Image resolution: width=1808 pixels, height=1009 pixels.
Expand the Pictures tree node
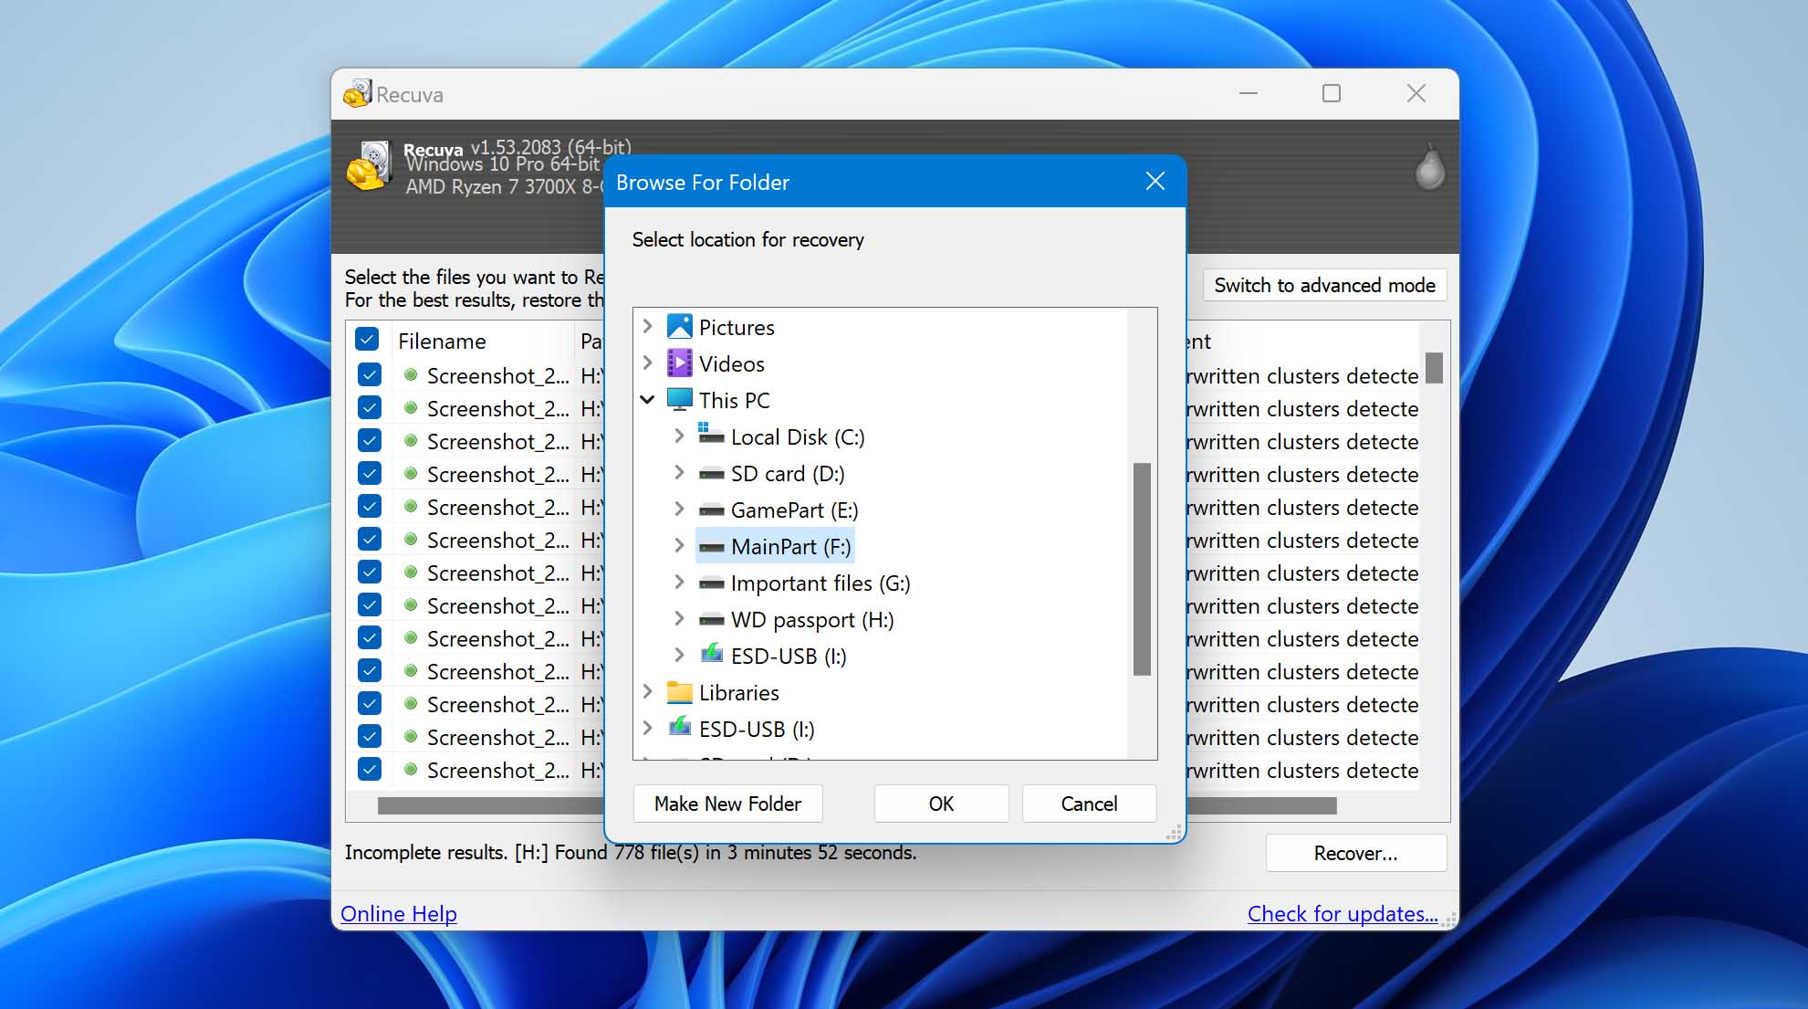point(647,326)
